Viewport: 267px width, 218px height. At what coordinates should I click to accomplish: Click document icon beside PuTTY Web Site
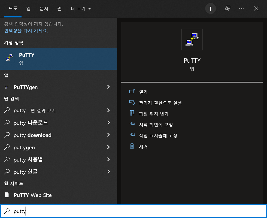point(7,195)
